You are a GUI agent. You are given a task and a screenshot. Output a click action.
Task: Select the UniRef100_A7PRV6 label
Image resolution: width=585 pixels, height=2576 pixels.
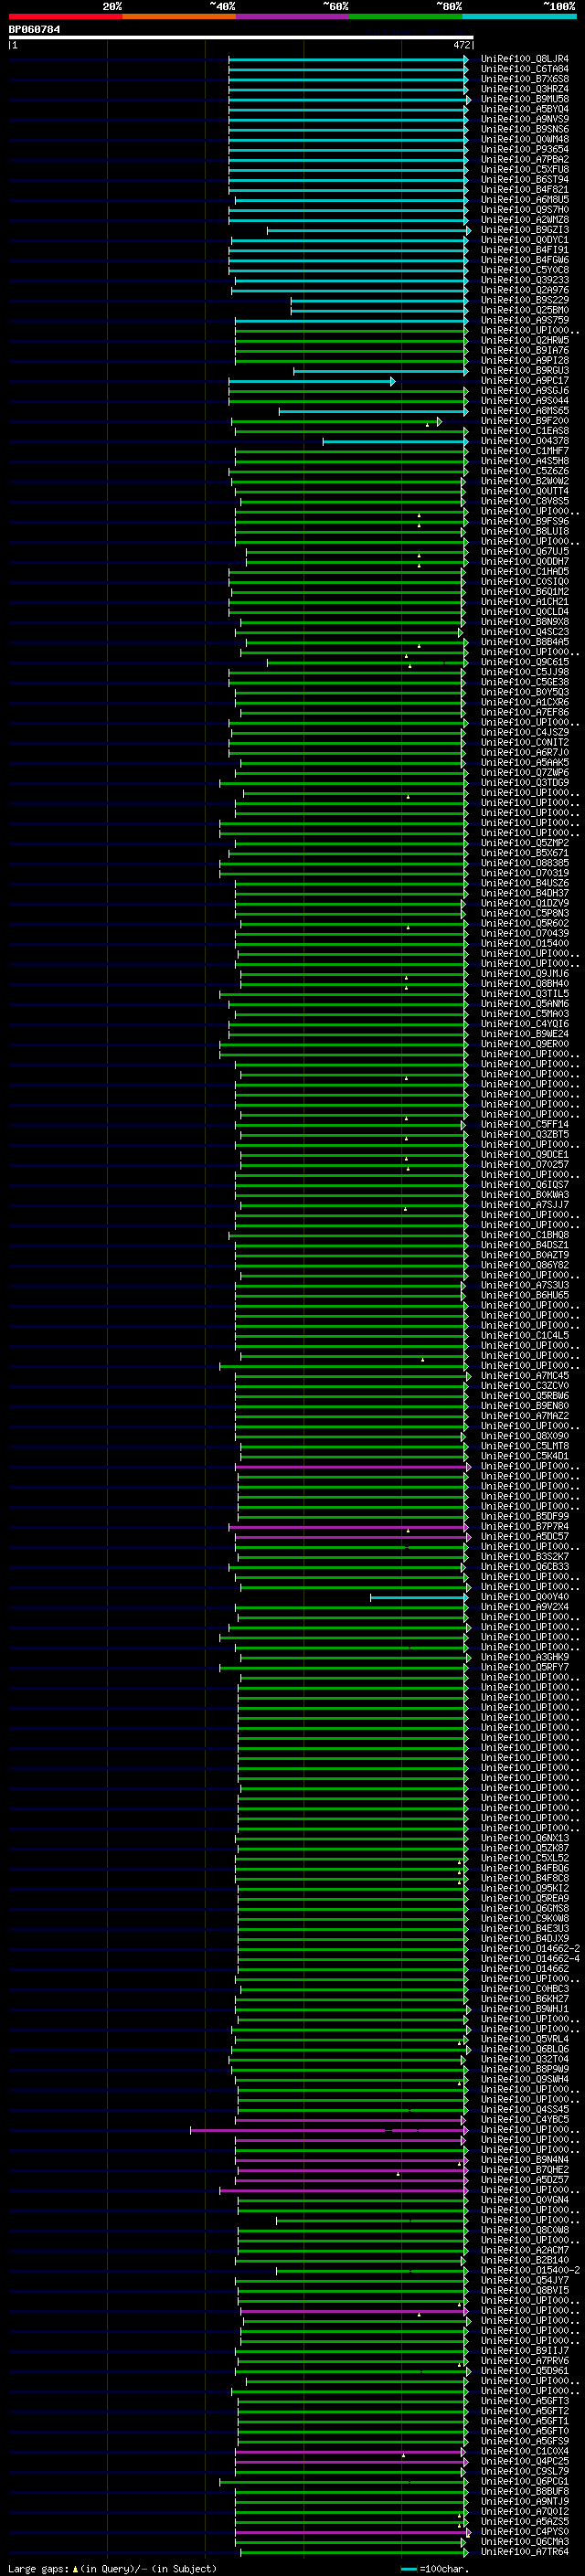pyautogui.click(x=524, y=2361)
